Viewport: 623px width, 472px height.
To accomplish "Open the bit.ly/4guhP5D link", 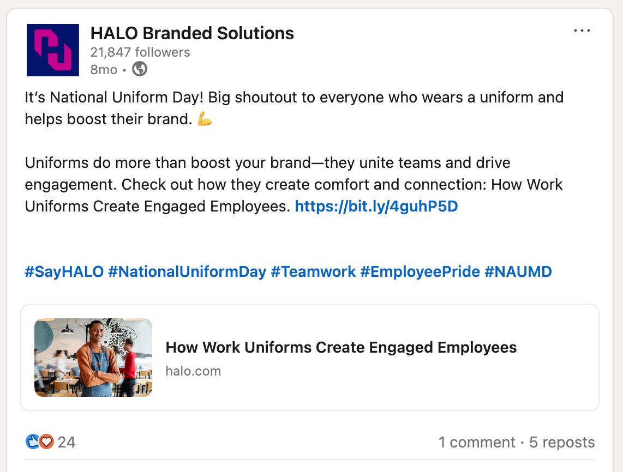I will coord(376,207).
